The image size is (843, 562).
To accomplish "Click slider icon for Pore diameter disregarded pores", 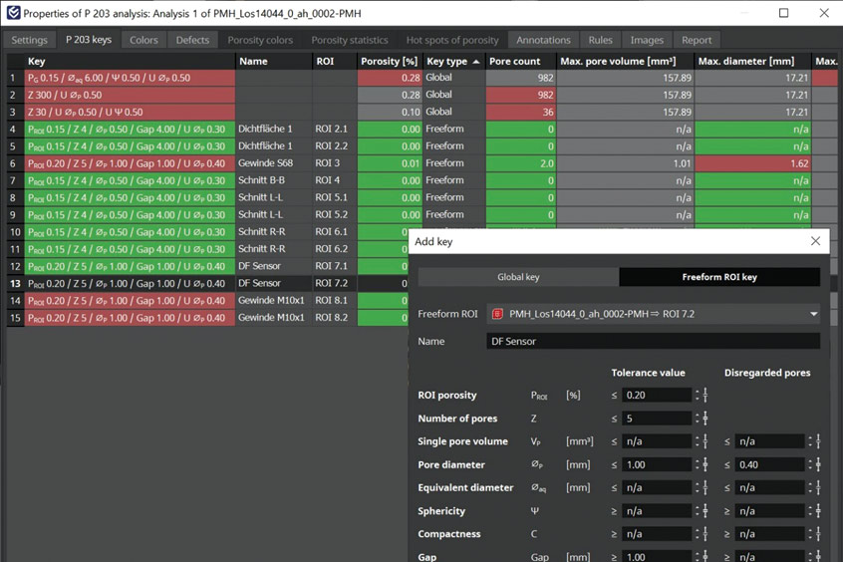I will point(819,464).
